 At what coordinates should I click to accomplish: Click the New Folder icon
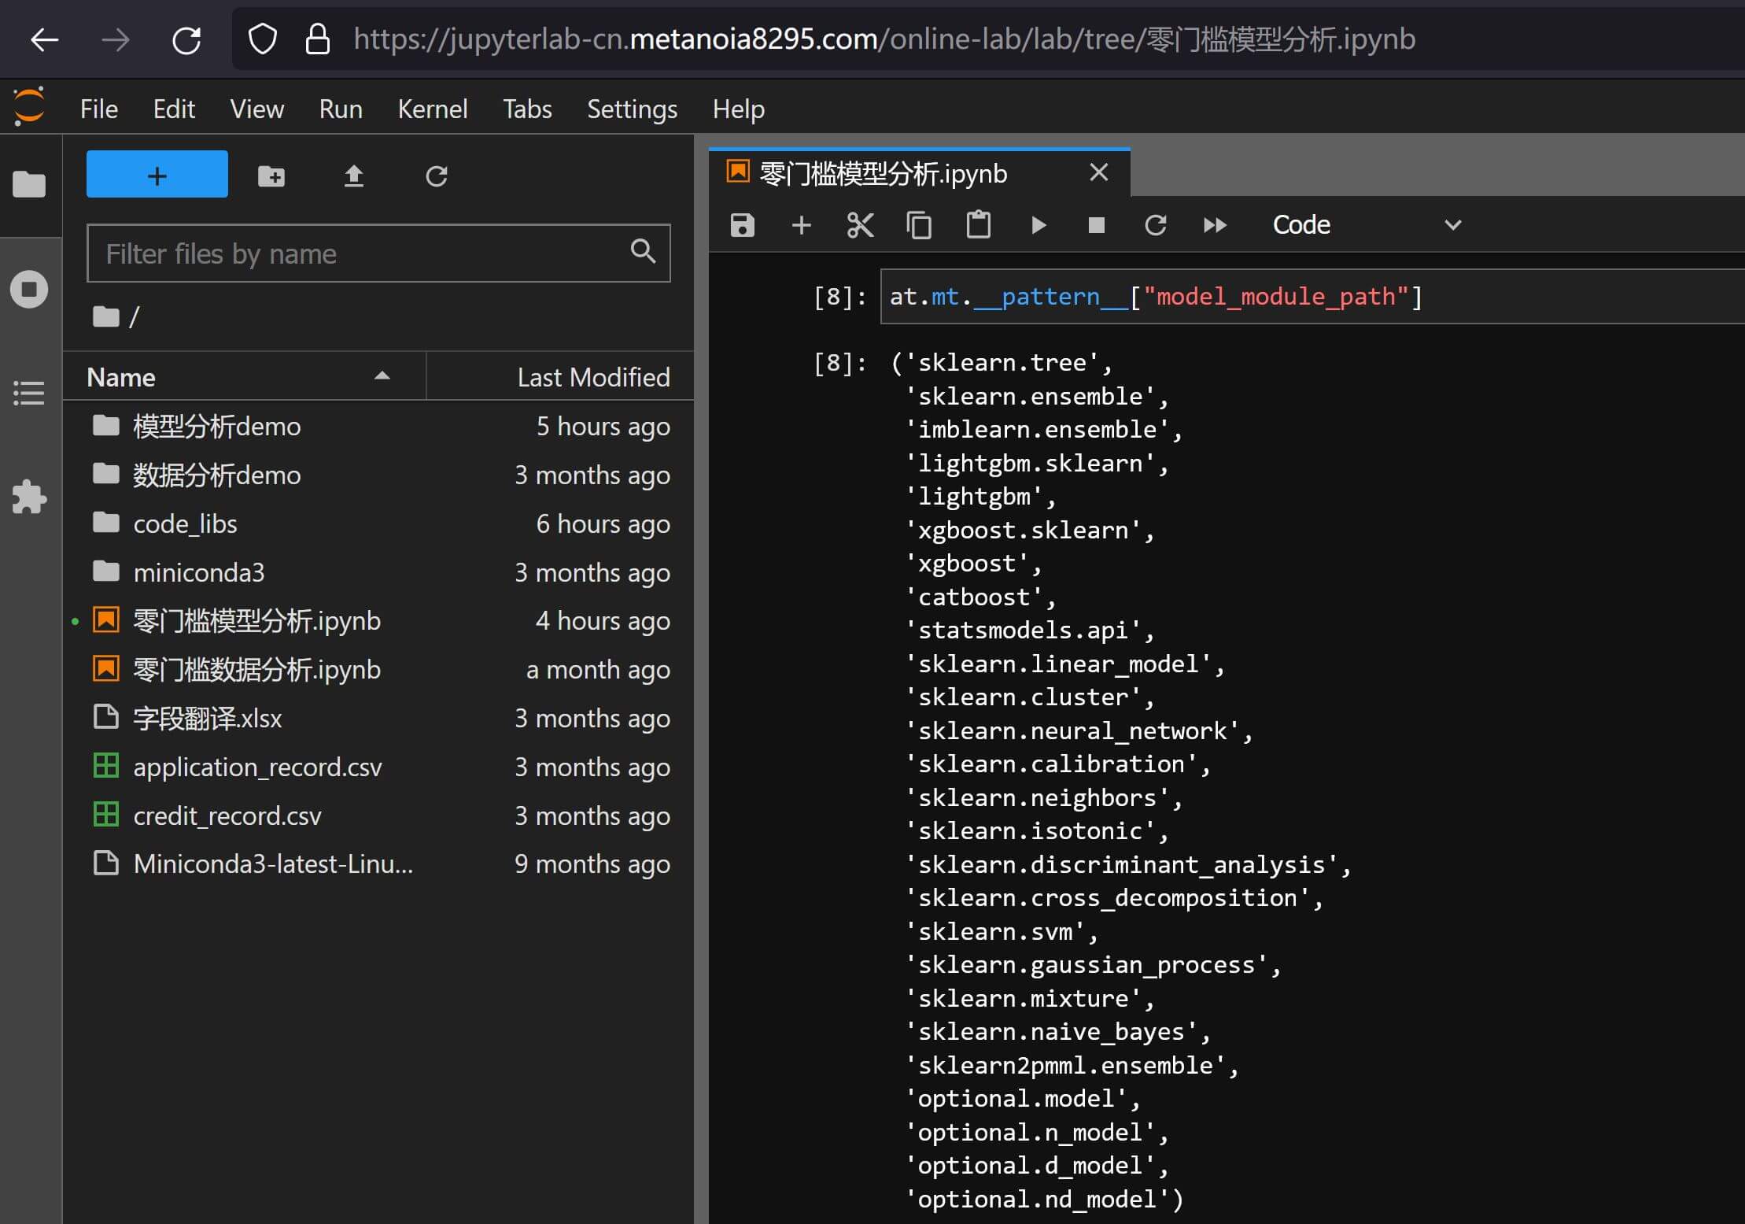[x=271, y=176]
